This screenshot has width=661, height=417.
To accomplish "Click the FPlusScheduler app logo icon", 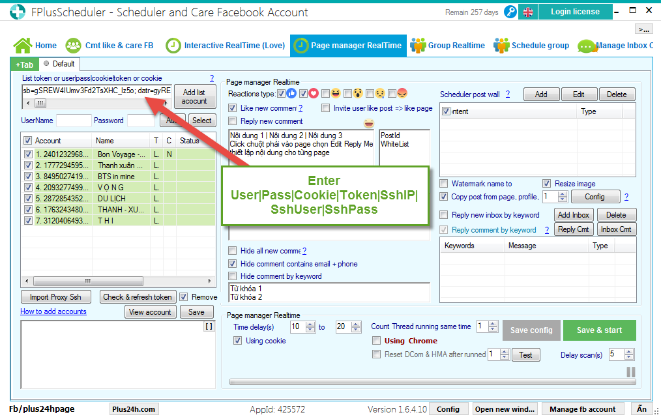I will pyautogui.click(x=18, y=12).
